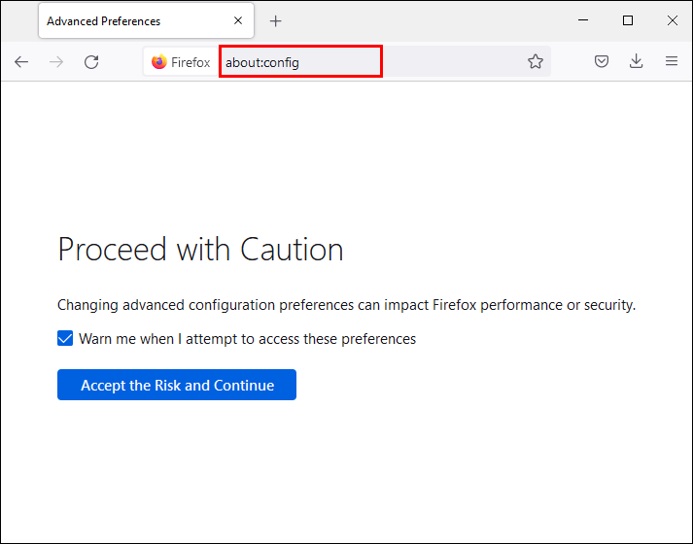Click the forward navigation arrow
The width and height of the screenshot is (693, 544).
56,62
